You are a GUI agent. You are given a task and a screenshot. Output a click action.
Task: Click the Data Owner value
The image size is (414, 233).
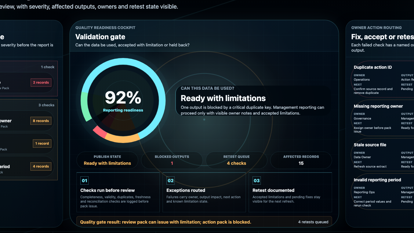pyautogui.click(x=362, y=157)
